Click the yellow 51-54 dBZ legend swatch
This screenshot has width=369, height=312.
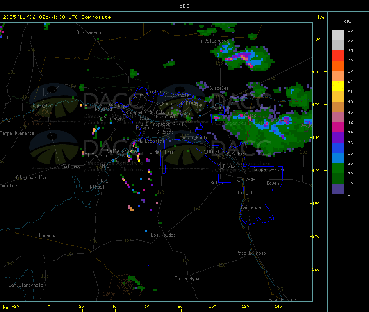[338, 87]
